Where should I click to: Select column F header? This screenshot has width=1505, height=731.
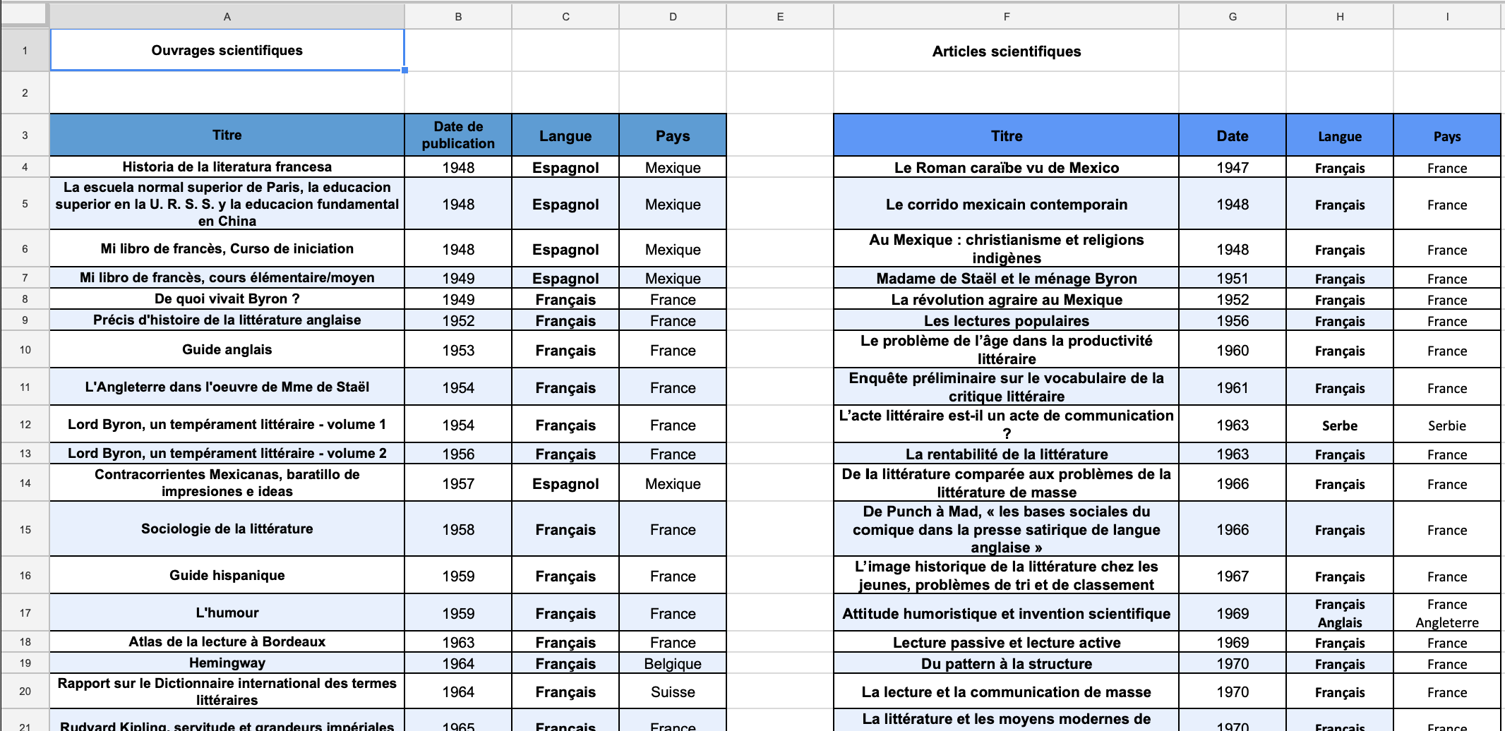(x=1006, y=16)
